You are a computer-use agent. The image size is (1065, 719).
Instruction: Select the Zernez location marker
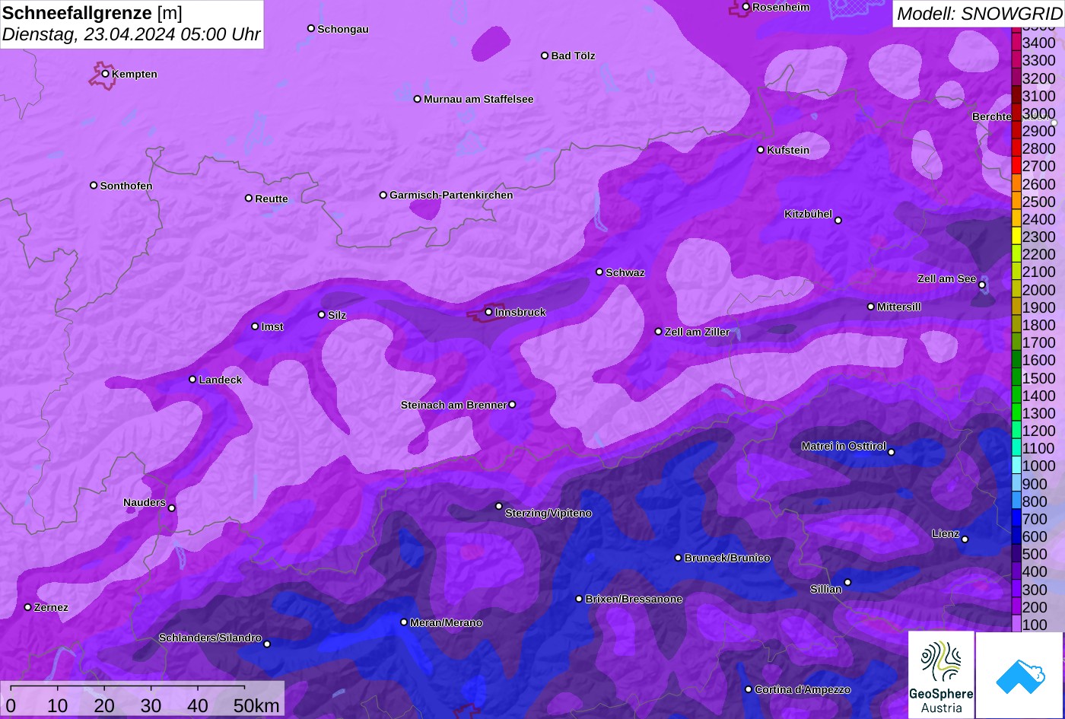click(28, 607)
